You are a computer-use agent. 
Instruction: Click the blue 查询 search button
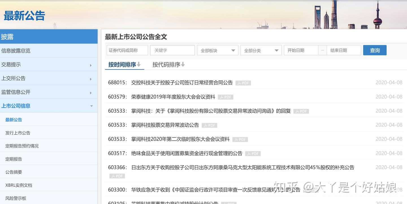pos(375,50)
